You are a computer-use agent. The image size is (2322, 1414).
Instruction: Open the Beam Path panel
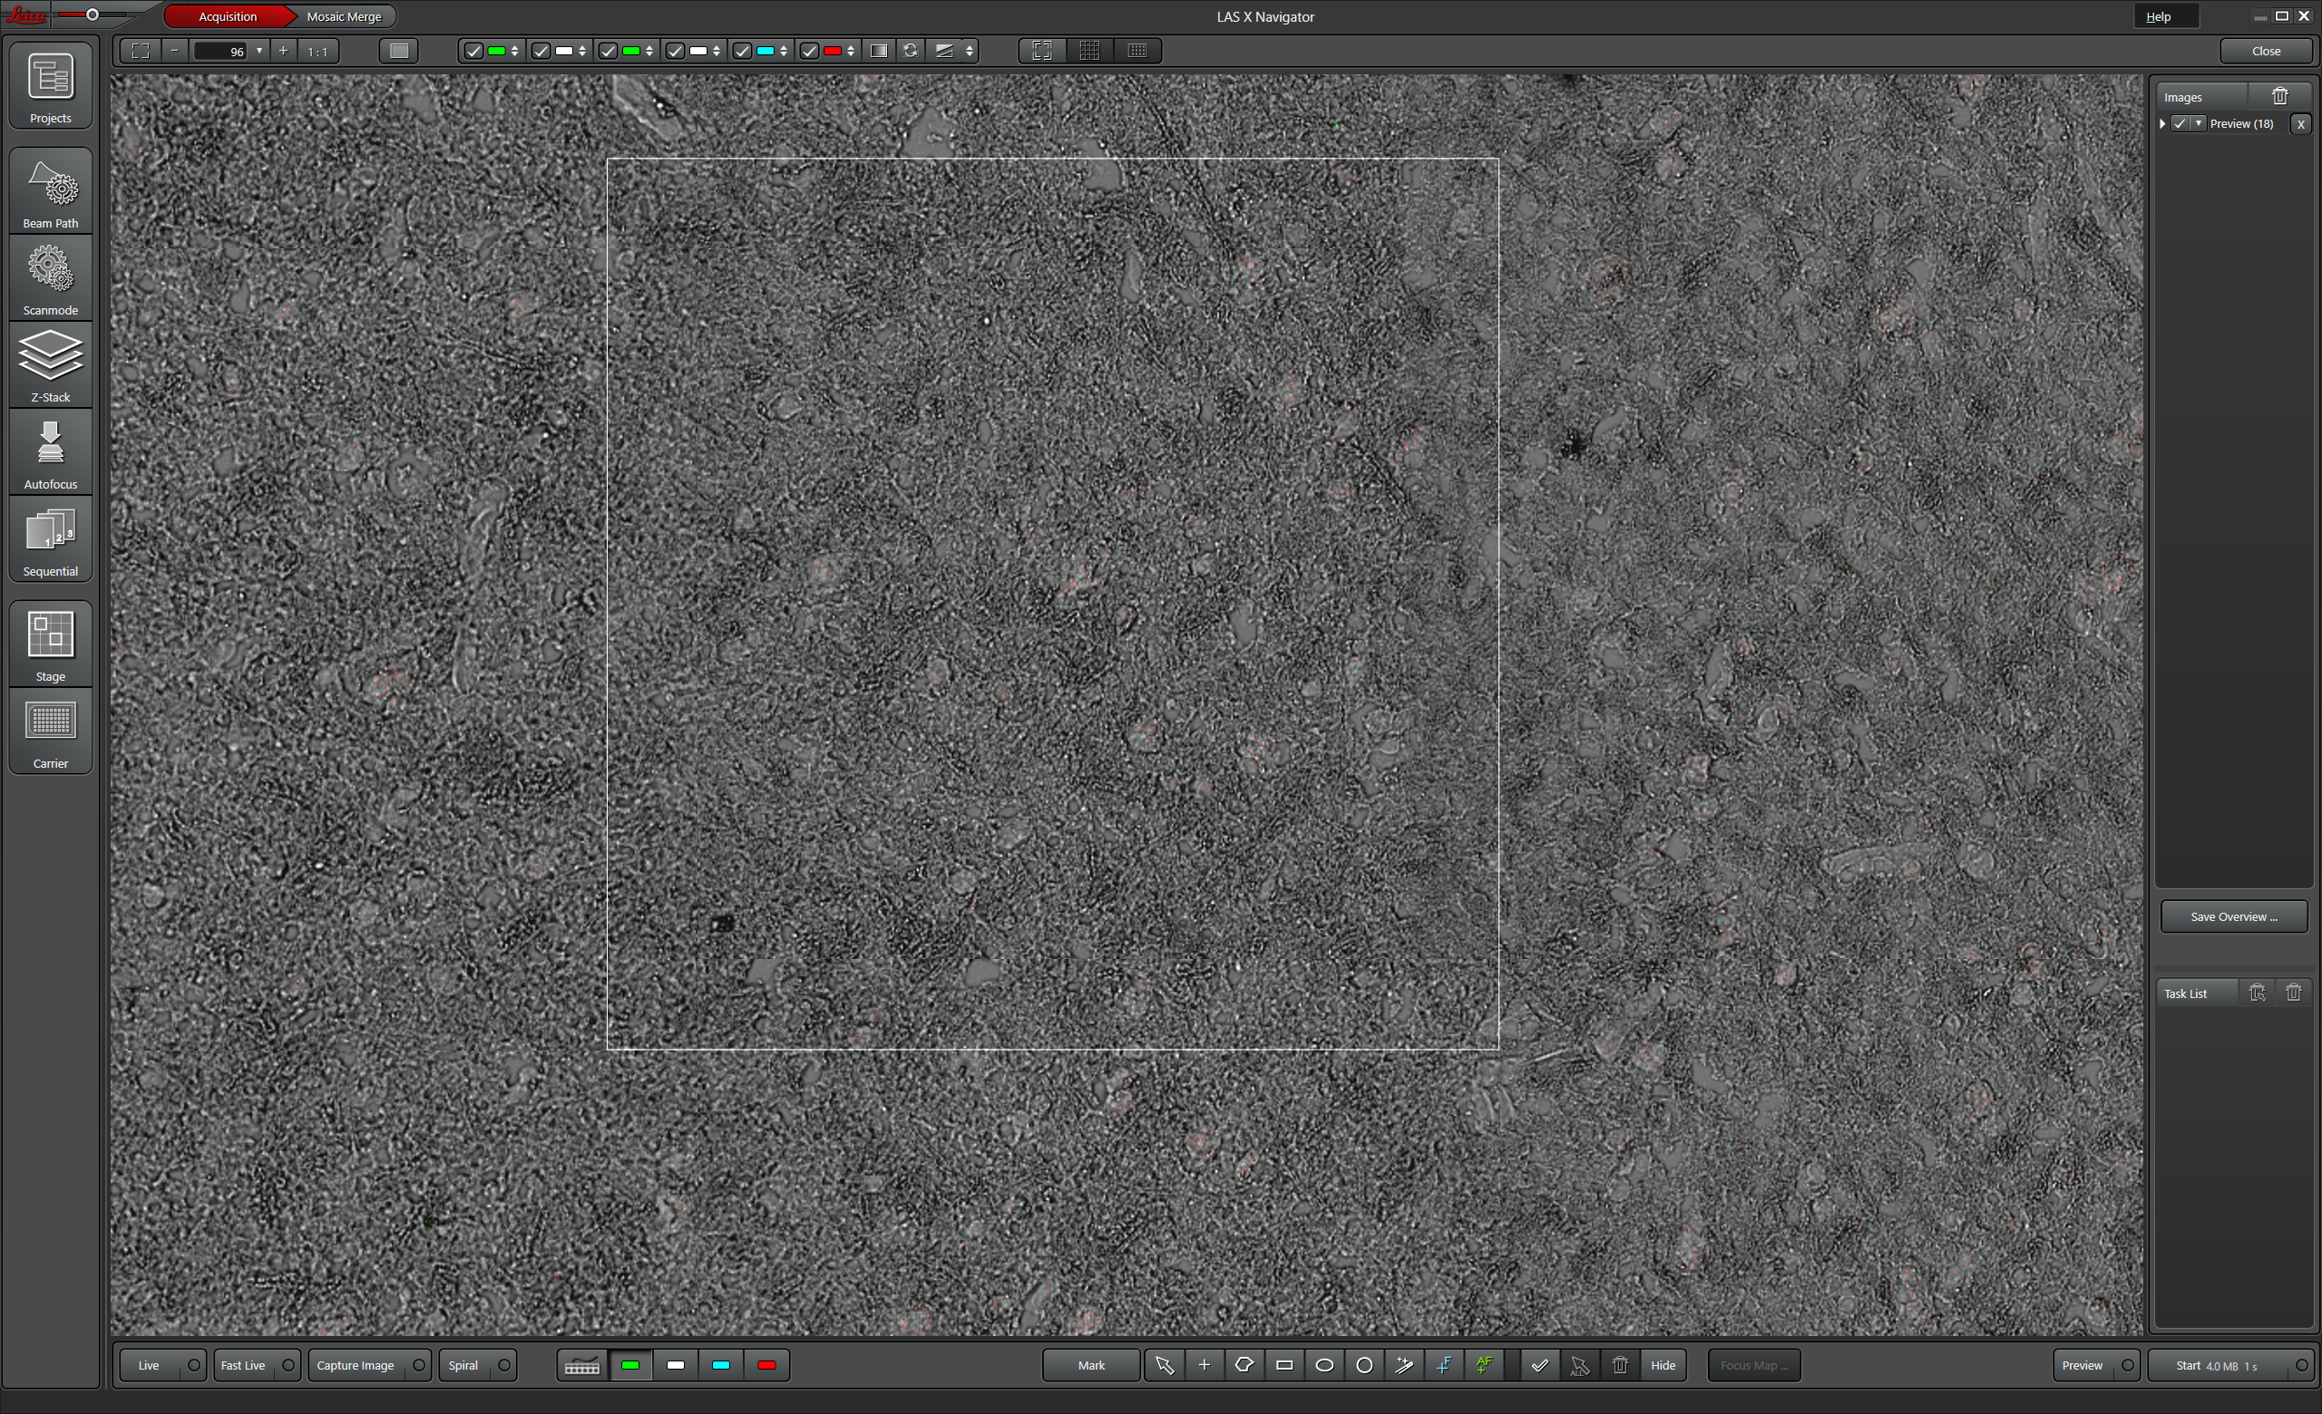point(50,192)
